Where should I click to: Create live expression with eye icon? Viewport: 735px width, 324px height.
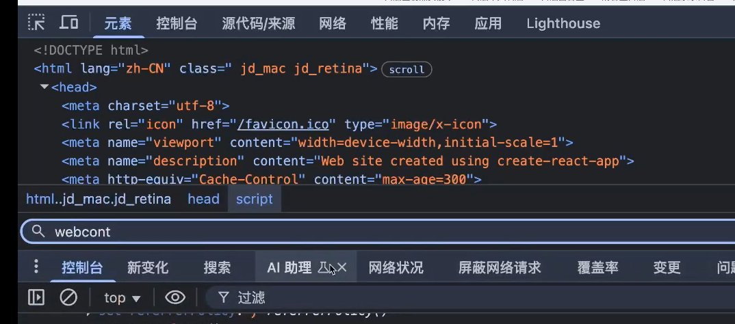[175, 297]
